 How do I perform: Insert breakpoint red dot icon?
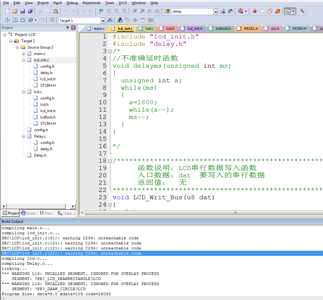(255, 11)
